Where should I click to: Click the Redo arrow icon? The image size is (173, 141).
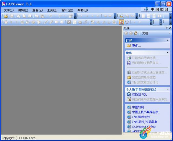click(60, 16)
